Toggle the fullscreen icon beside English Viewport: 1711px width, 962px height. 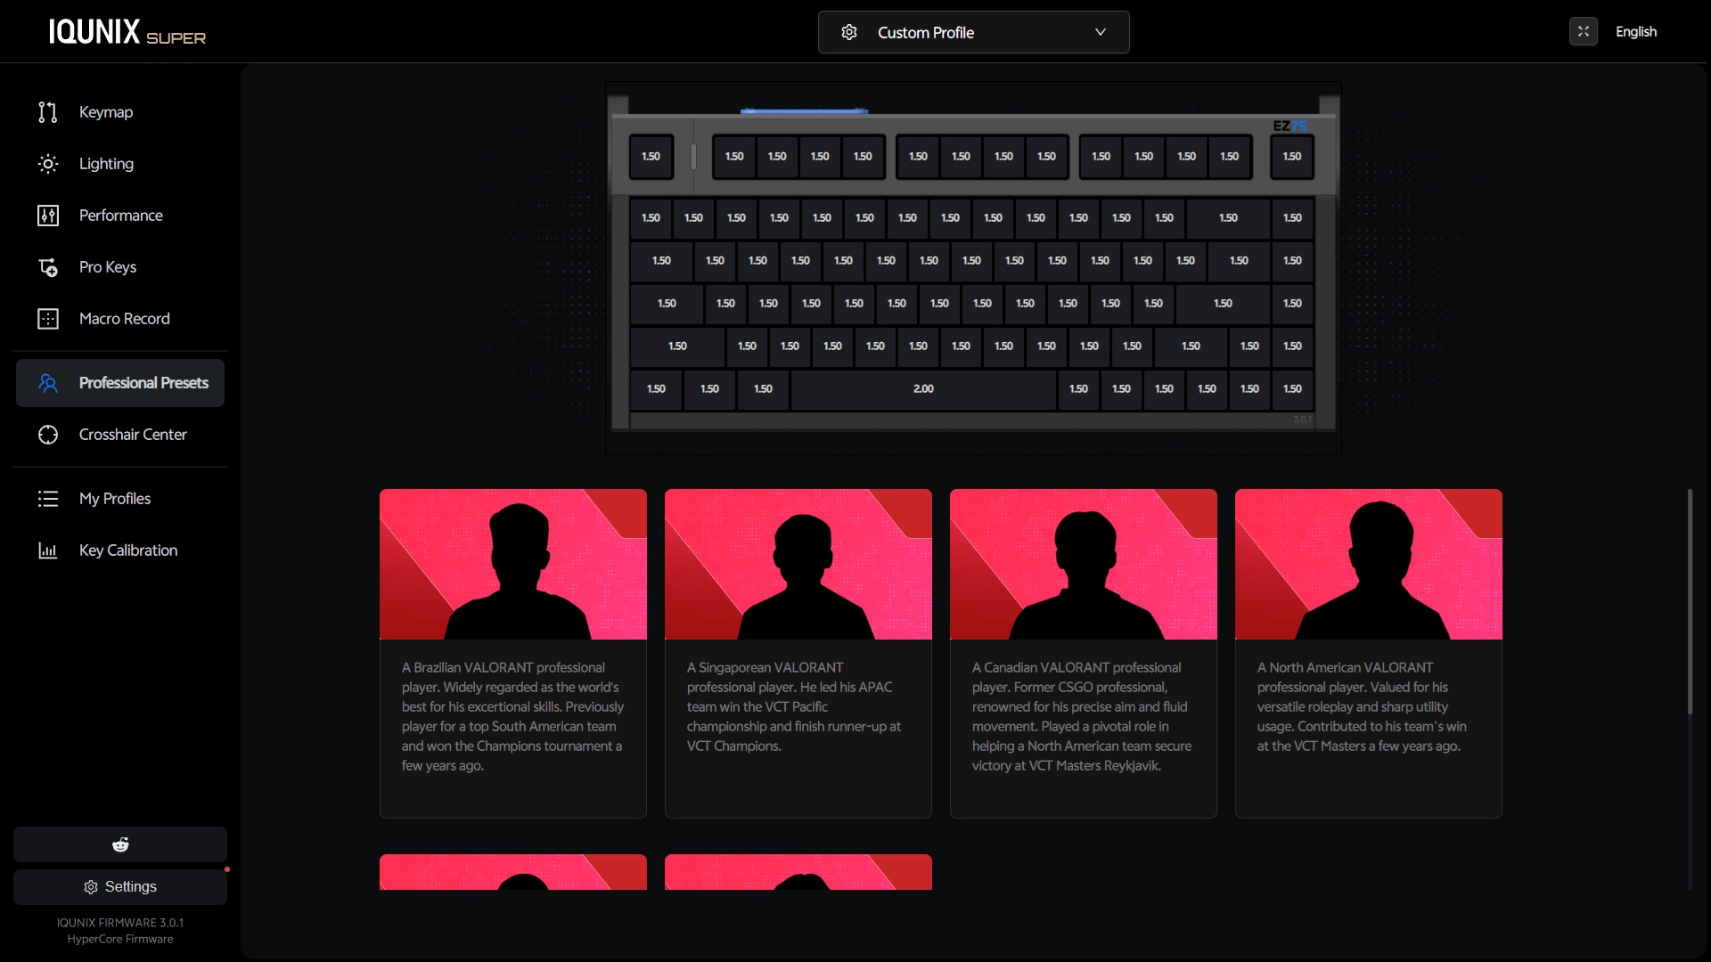1584,31
